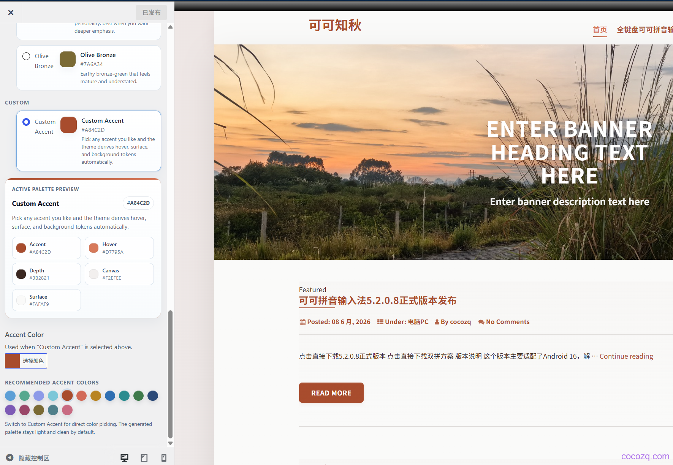Image resolution: width=673 pixels, height=465 pixels.
Task: Pick the dark teal recommended accent color
Action: coord(124,395)
